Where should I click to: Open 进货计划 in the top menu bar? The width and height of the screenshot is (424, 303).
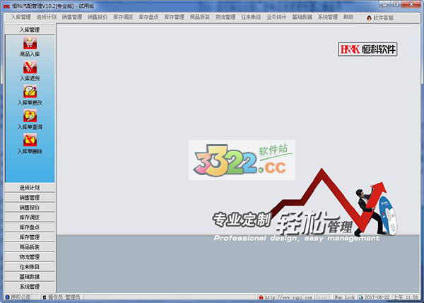click(47, 17)
